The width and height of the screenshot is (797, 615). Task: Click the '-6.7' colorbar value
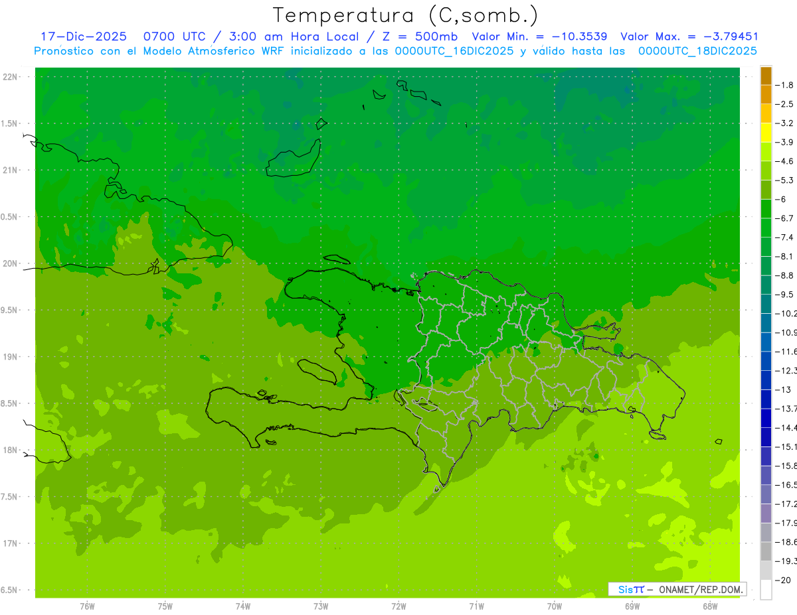784,218
